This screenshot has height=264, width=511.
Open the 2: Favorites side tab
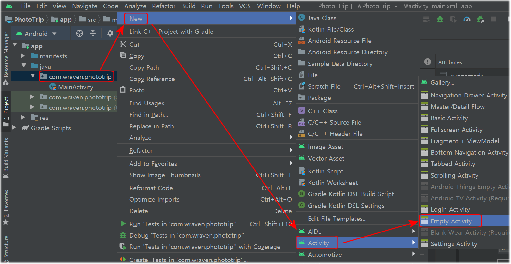click(6, 207)
